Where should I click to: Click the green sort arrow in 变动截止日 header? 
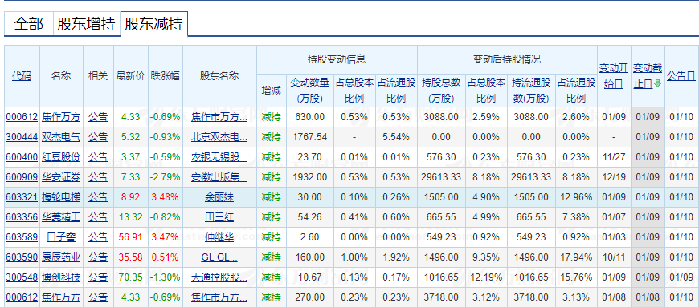coord(657,83)
